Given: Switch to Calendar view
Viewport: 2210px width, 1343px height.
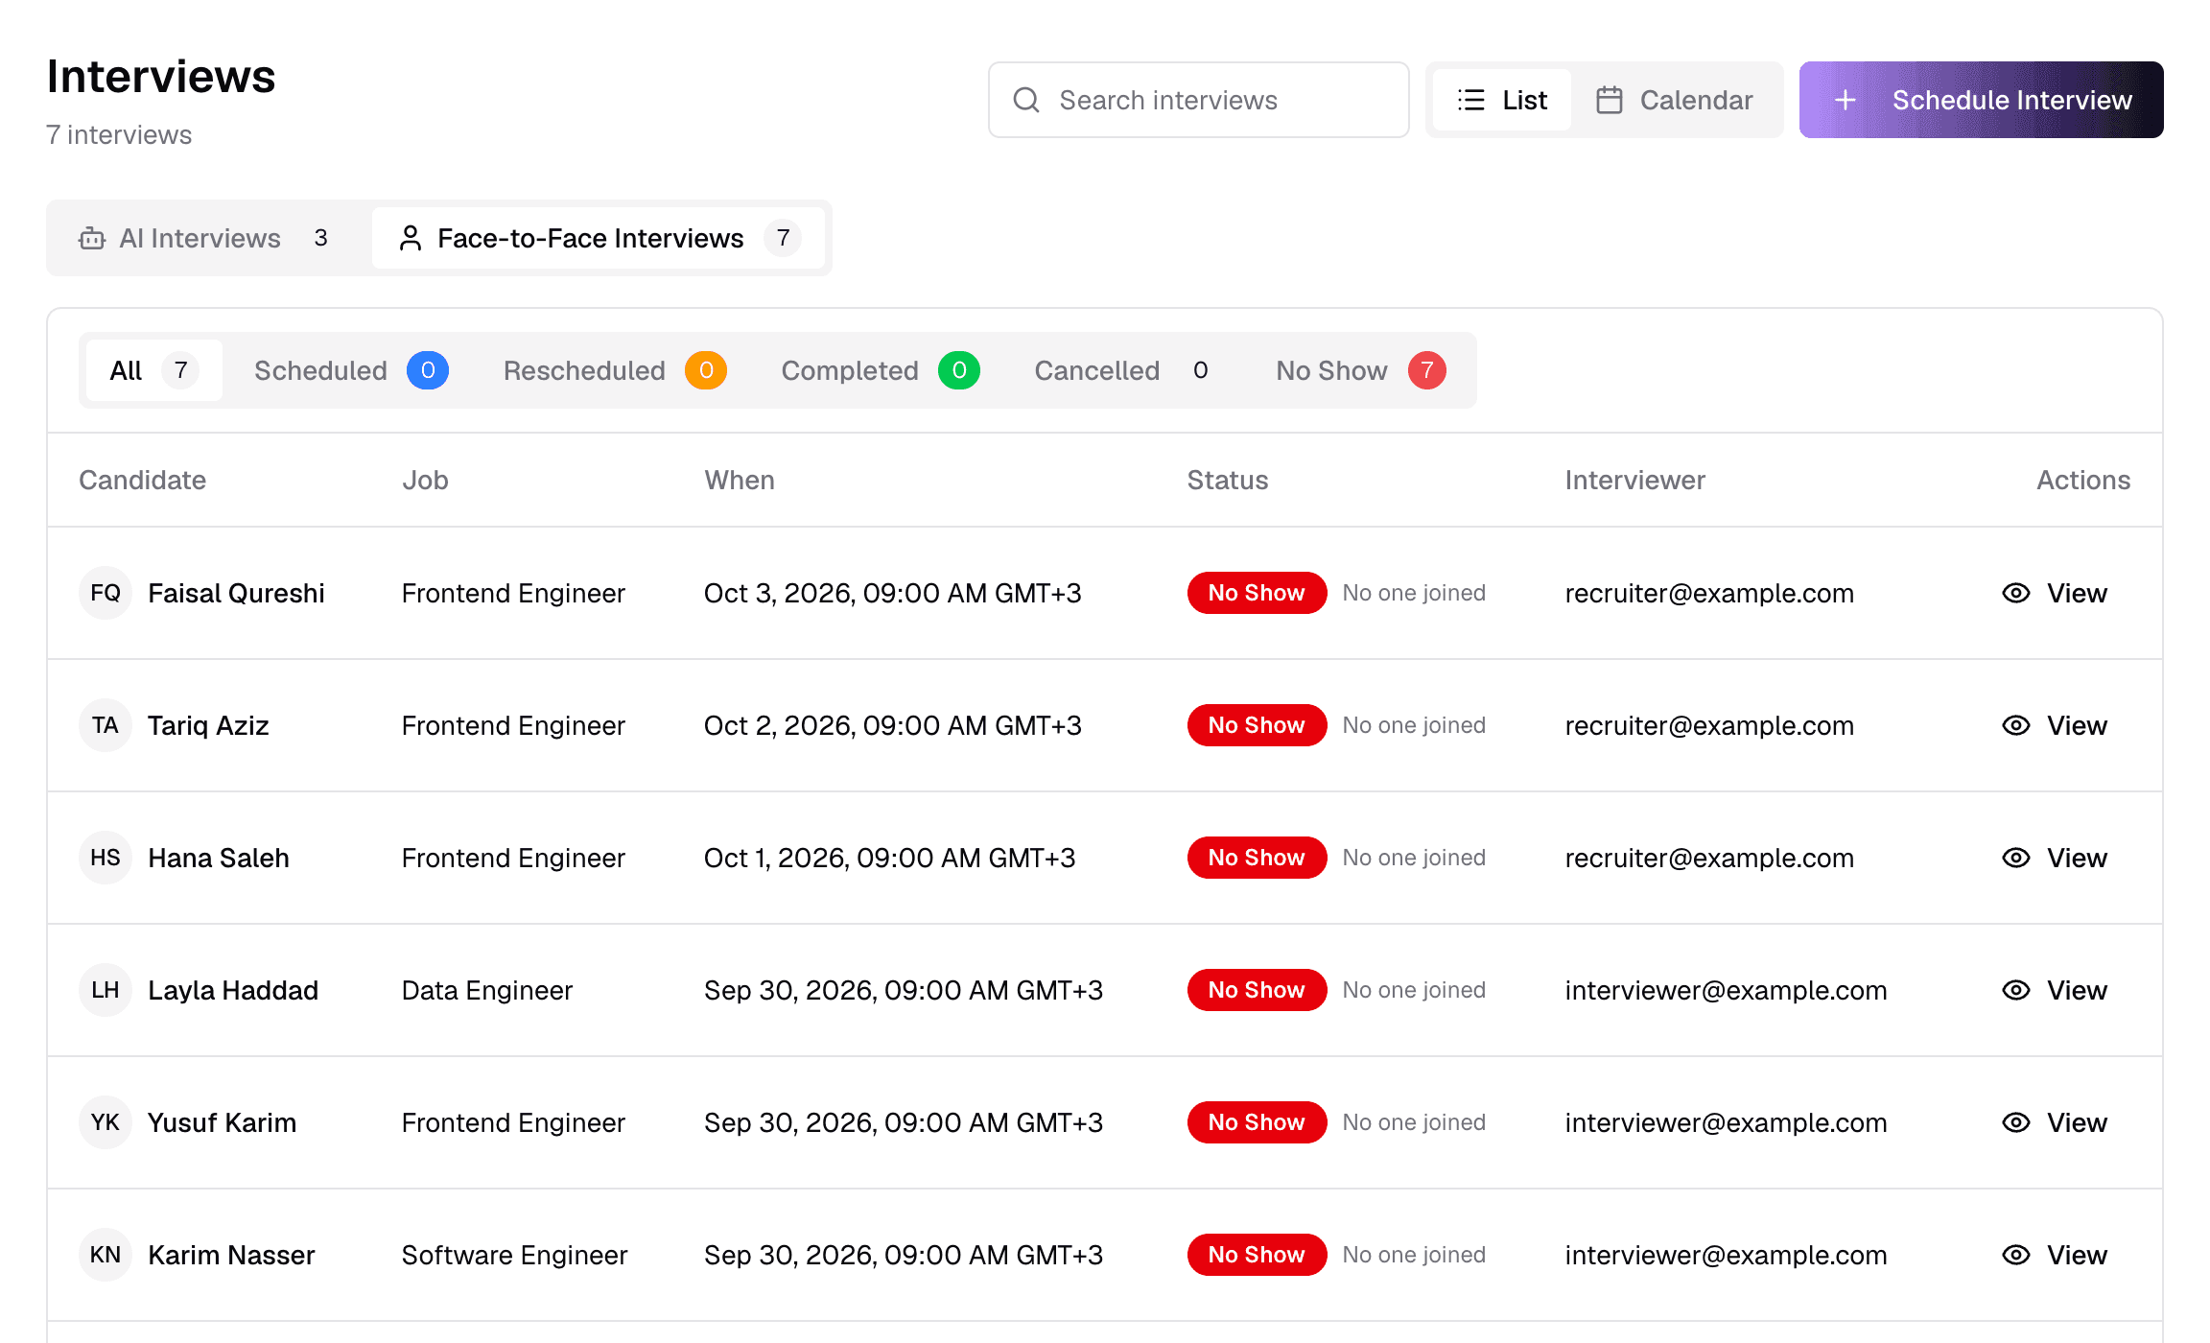Looking at the screenshot, I should (x=1675, y=100).
